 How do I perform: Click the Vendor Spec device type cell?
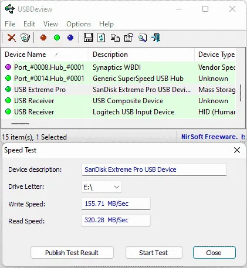pos(216,67)
